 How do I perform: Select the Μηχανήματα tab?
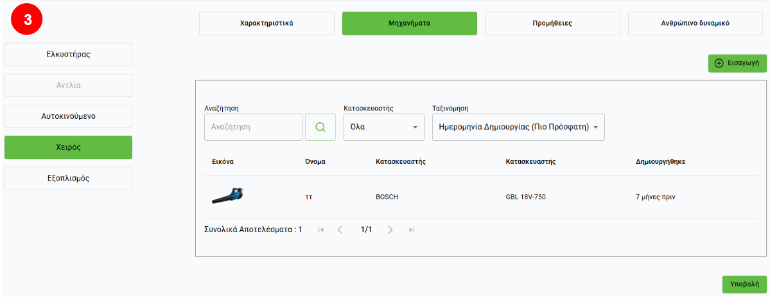coord(409,23)
